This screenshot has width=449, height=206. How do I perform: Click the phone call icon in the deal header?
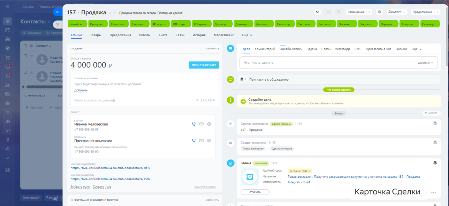(x=317, y=12)
